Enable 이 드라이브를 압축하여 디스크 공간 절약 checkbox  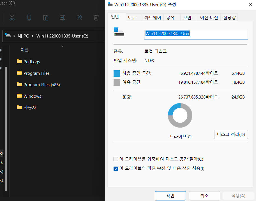(x=116, y=159)
